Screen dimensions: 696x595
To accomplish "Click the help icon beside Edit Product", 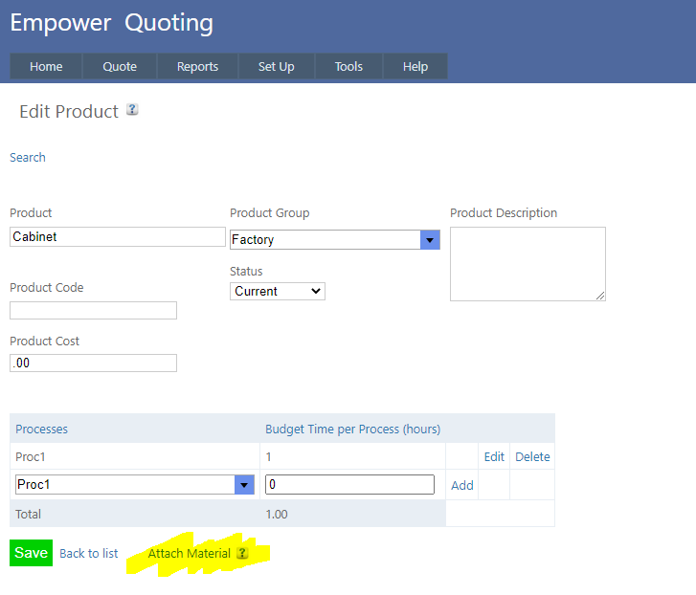I will coord(132,110).
